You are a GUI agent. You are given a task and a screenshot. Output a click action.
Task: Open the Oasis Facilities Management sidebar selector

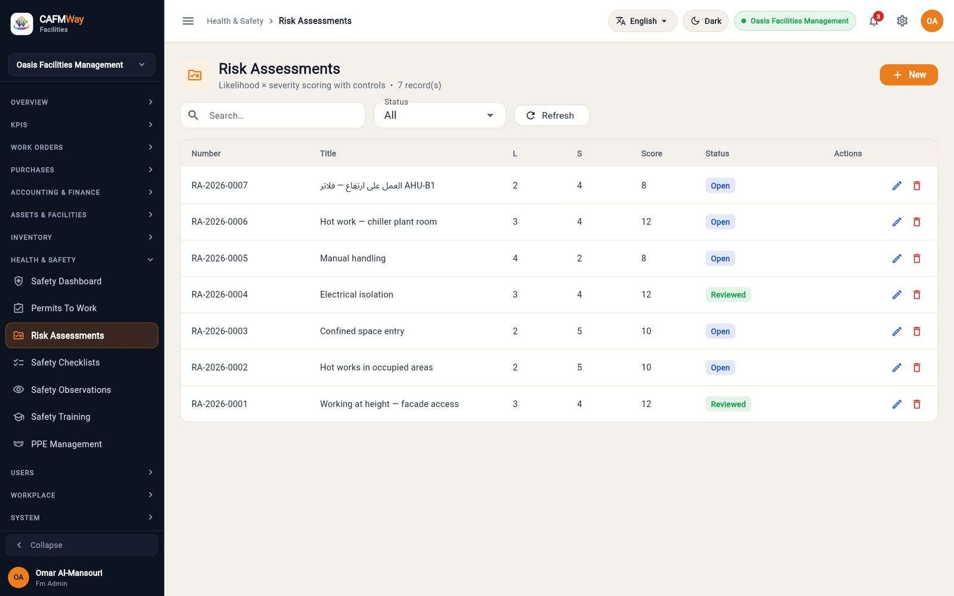tap(82, 64)
